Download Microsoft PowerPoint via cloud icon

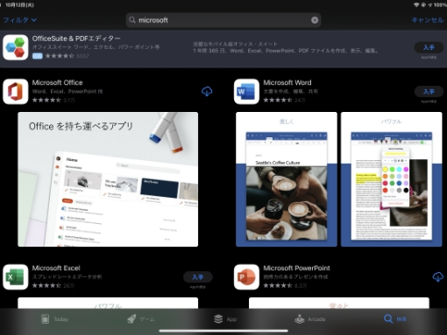[437, 277]
